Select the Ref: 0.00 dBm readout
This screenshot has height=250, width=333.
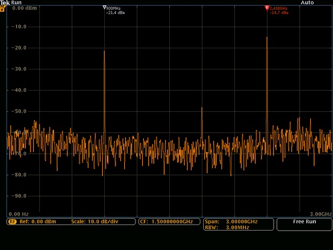37,222
